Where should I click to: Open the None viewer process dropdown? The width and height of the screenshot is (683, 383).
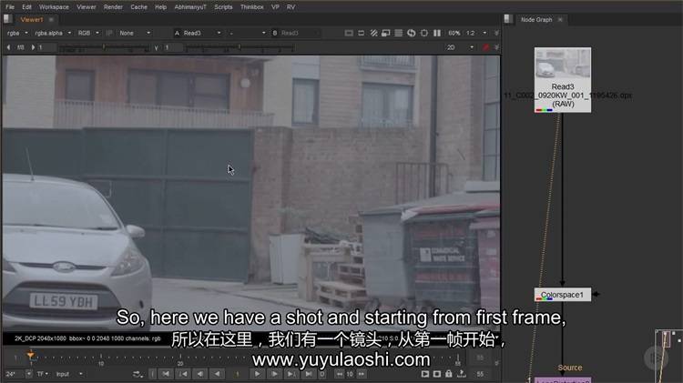point(135,33)
